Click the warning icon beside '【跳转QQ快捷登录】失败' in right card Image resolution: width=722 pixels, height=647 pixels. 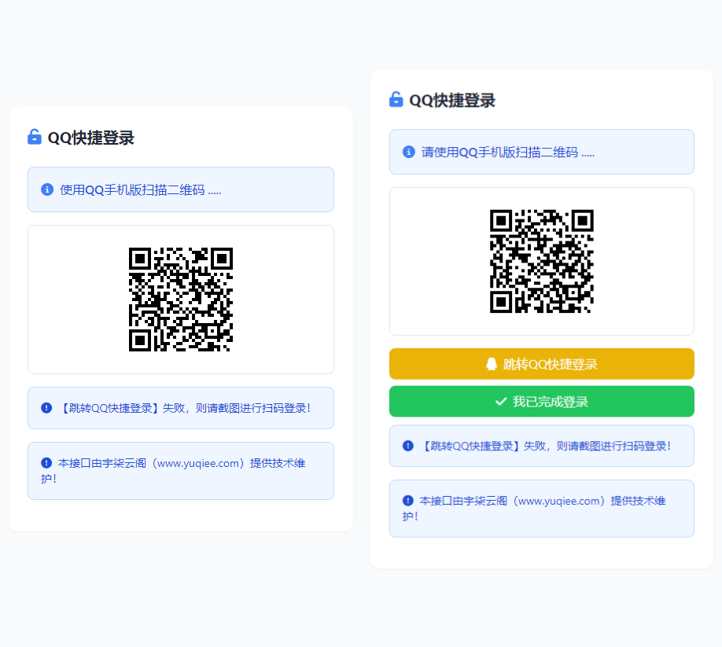(408, 446)
